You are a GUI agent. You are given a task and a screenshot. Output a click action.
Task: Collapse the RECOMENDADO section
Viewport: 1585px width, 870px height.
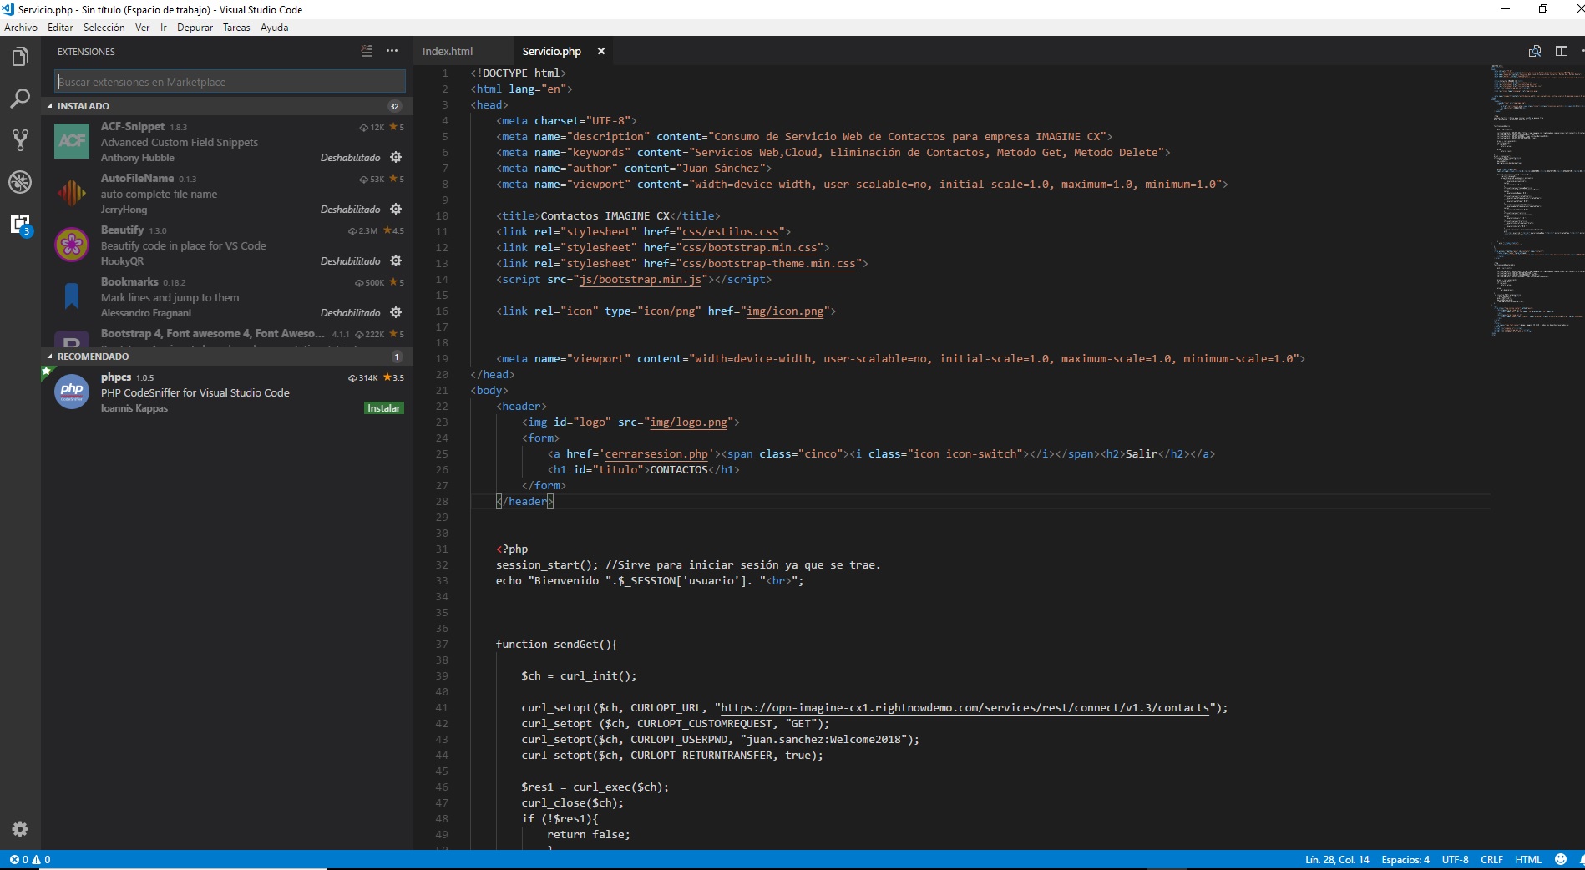click(92, 357)
